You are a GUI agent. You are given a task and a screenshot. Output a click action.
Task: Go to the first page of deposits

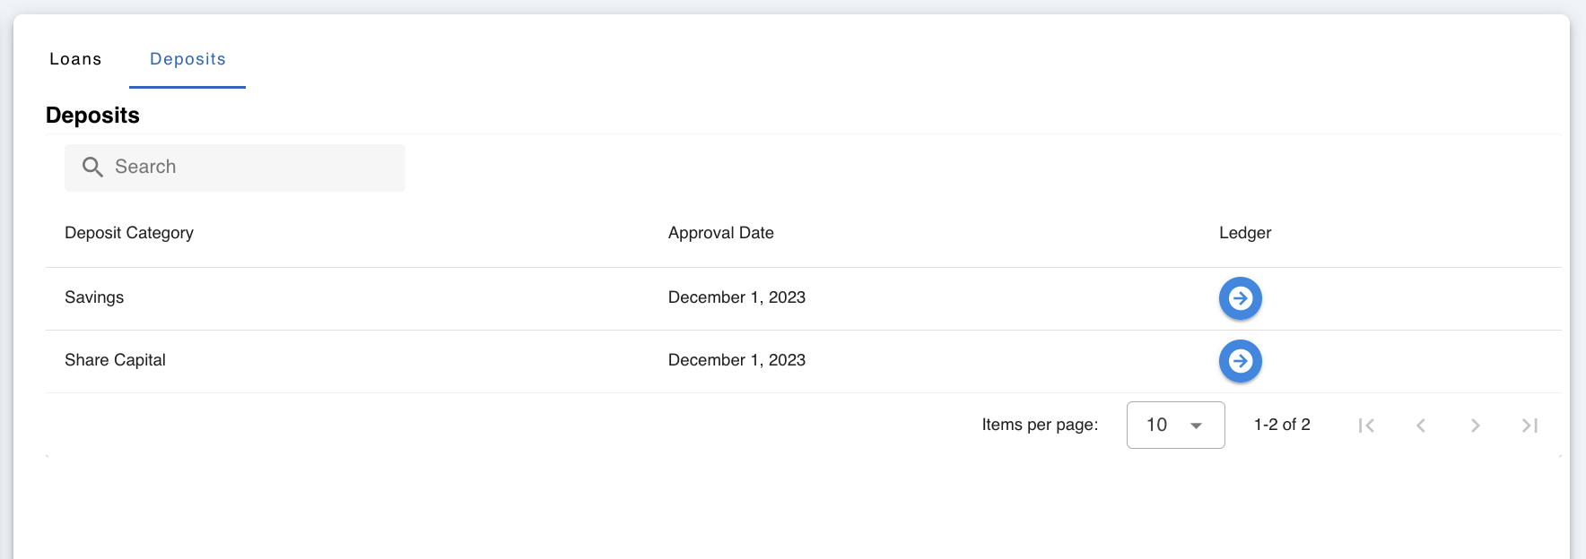pyautogui.click(x=1366, y=426)
